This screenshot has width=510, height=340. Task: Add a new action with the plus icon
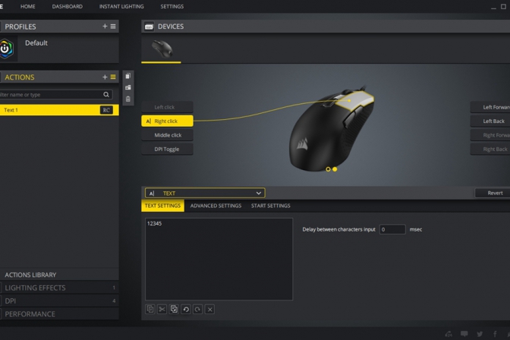click(x=105, y=77)
